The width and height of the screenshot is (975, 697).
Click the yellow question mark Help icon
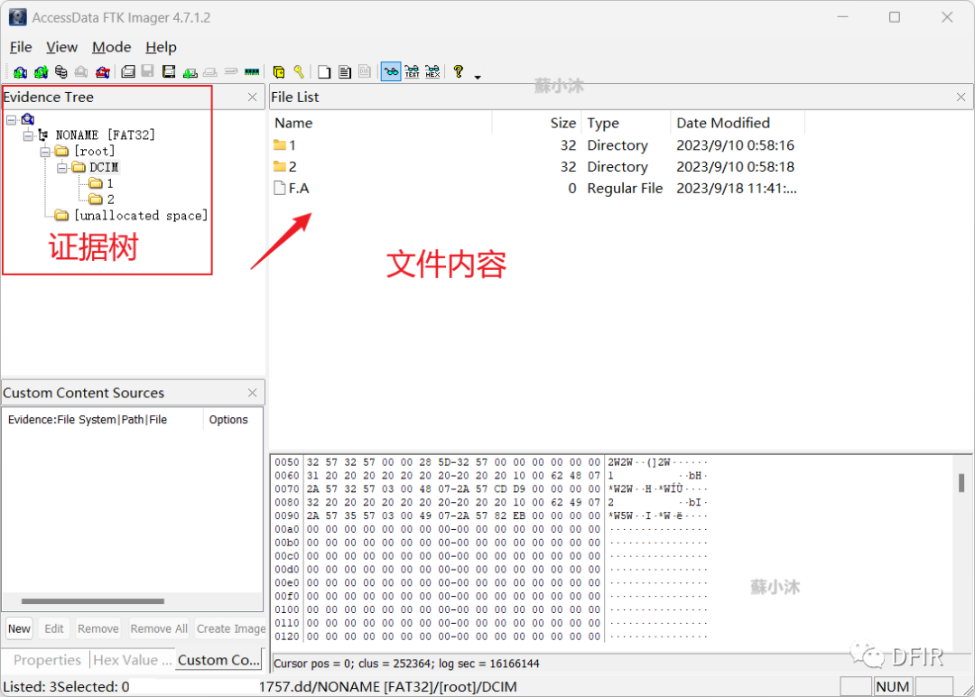pos(459,72)
